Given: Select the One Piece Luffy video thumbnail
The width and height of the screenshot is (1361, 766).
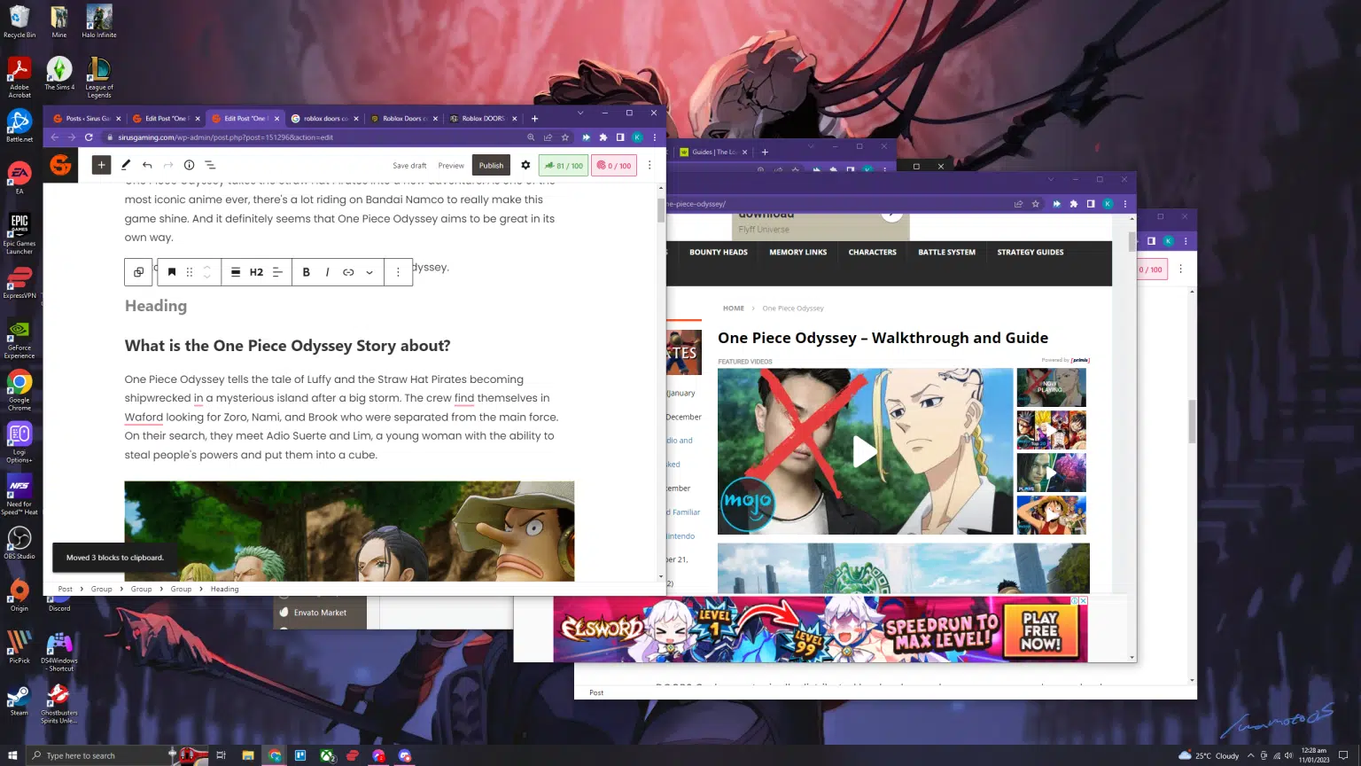Looking at the screenshot, I should click(1051, 515).
